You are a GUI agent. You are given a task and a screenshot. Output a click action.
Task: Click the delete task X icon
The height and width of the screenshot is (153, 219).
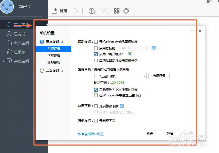coord(104,11)
